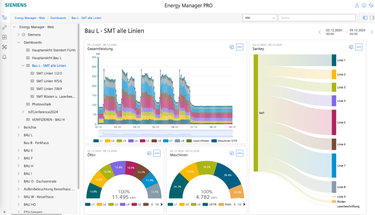
Task: Open more options on Sankey widget
Action: (x=359, y=47)
